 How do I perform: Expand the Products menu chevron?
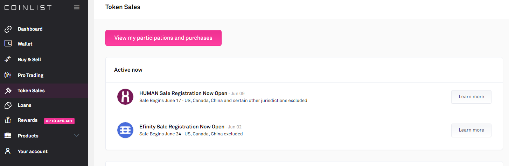point(77,135)
